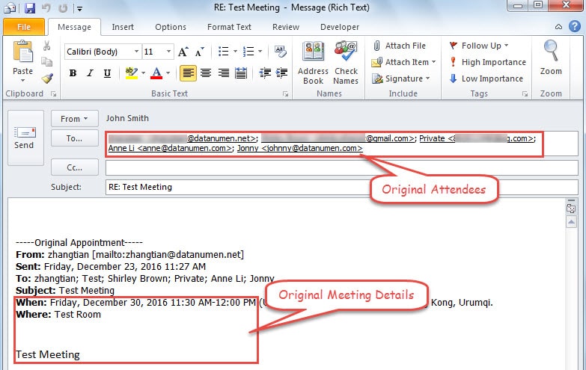This screenshot has width=586, height=370.
Task: Open the Developer tab
Action: (x=339, y=27)
